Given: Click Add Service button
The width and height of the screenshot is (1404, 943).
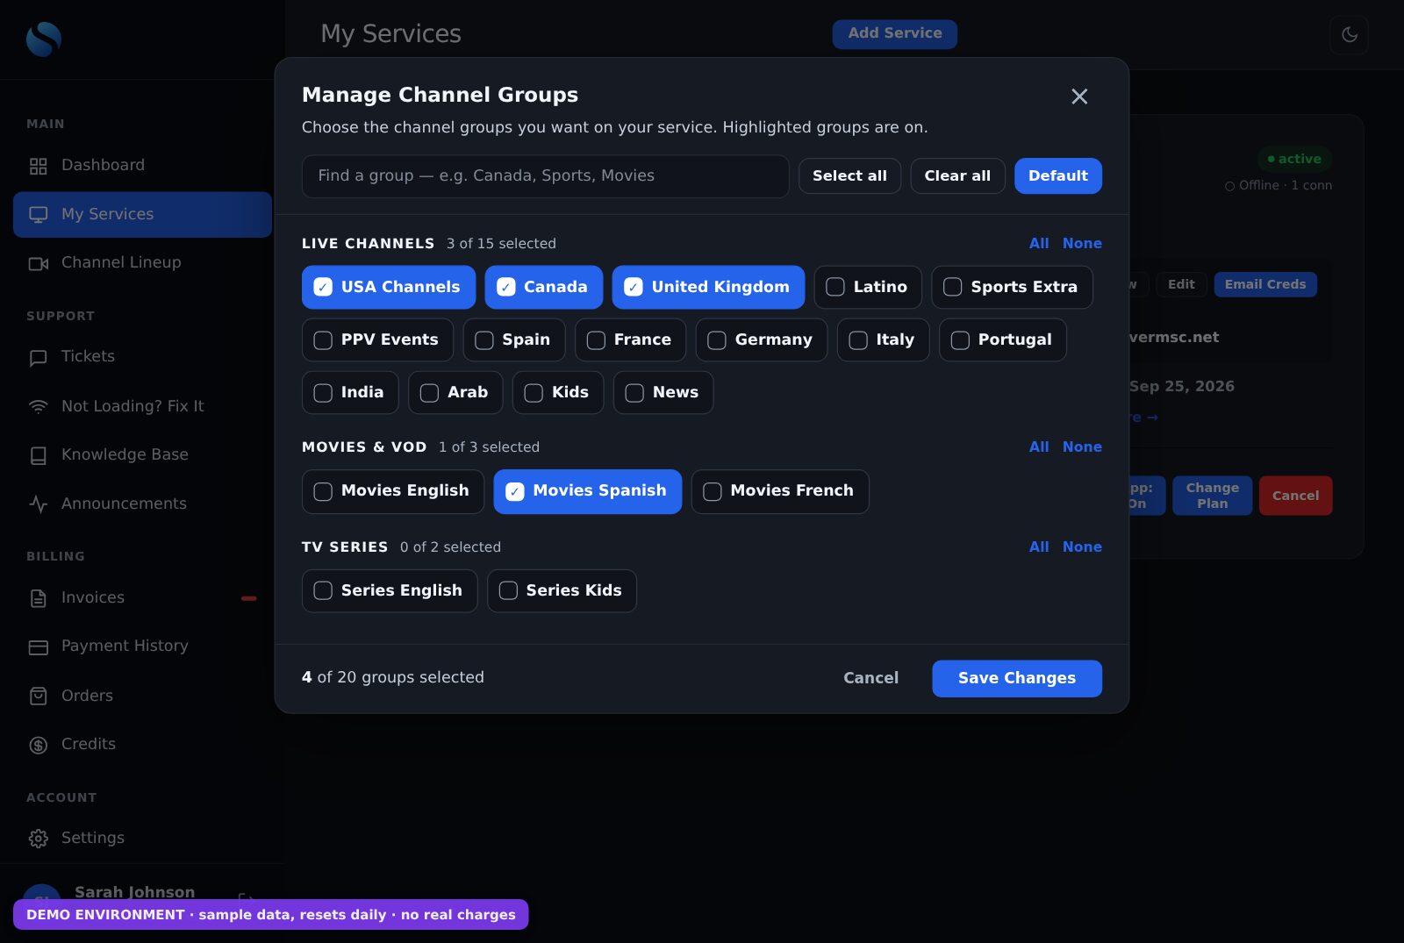Looking at the screenshot, I should click(x=894, y=34).
